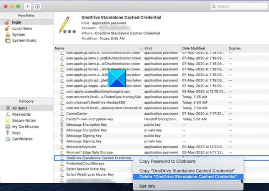Screen dimensions: 269x191
Task: Select the handoff-own-encryption-key row
Action: [x=161, y=119]
